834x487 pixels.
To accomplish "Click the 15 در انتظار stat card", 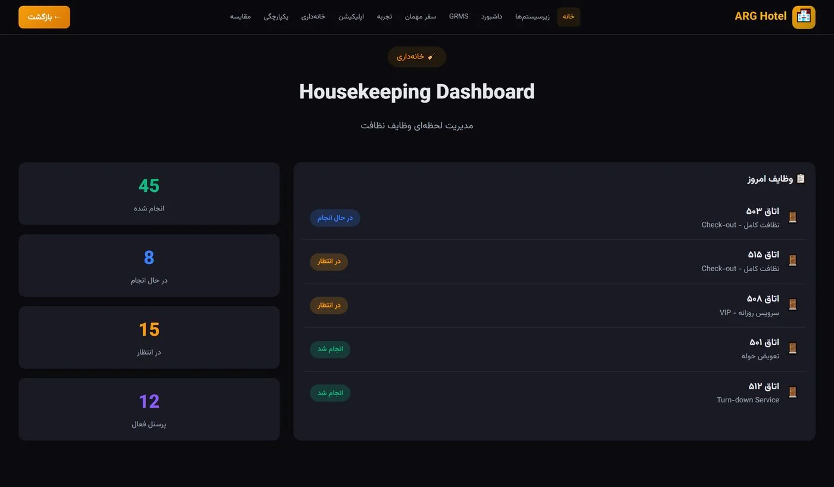I will (x=149, y=337).
